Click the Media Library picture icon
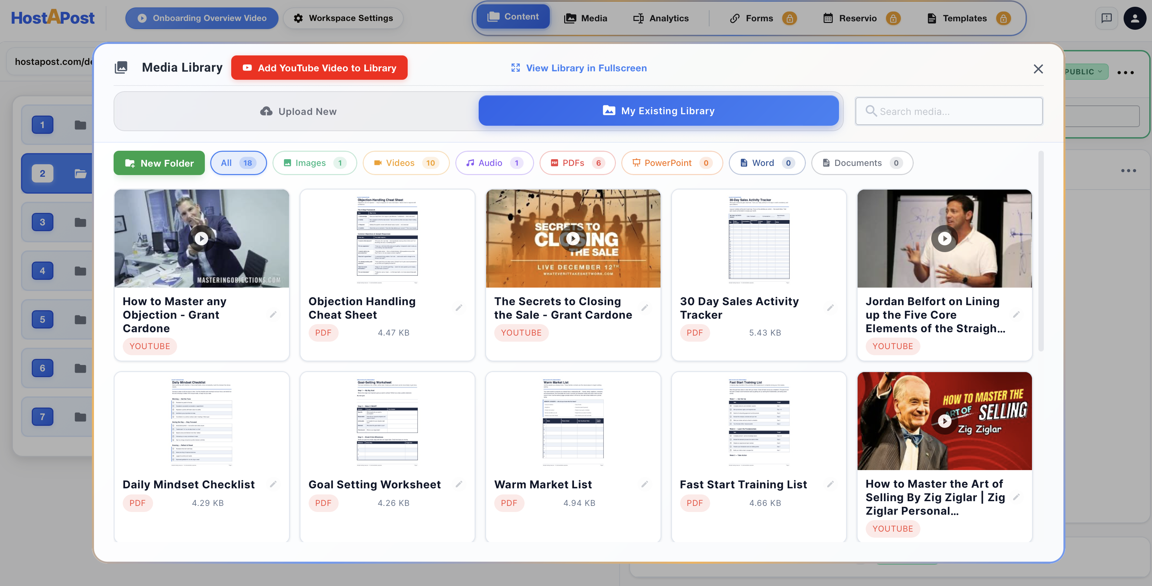Image resolution: width=1152 pixels, height=586 pixels. pos(121,68)
